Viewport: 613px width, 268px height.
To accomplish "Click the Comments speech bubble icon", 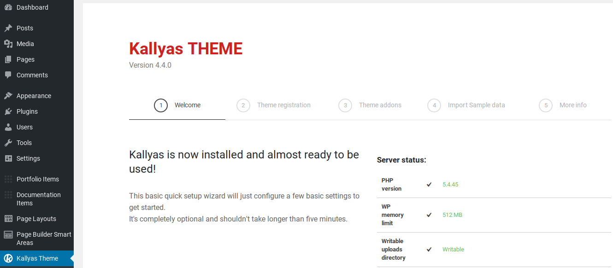I will pyautogui.click(x=8, y=75).
